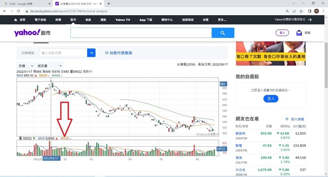This screenshot has height=177, width=328.
Task: Click MV5 52899 legend text
Action: [x=46, y=138]
